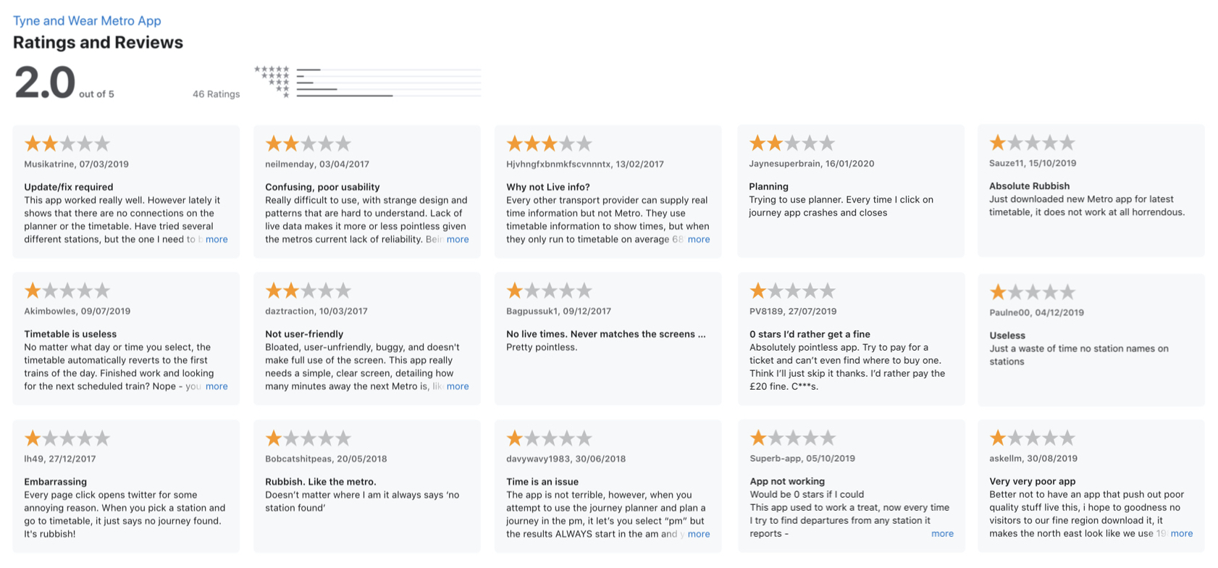Click star rating on 'Rubbish. Like the metro.' review
1218x568 pixels.
308,438
